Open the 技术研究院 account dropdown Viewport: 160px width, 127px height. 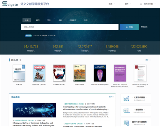[x=149, y=4]
